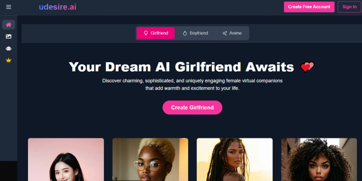Click the Create Girlfriend button

(x=192, y=107)
